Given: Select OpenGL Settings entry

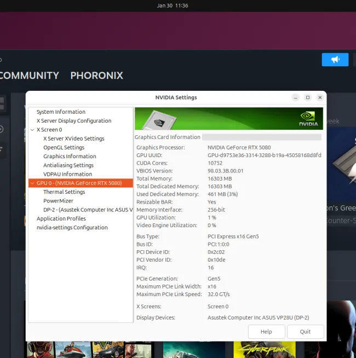Looking at the screenshot, I should [64, 147].
